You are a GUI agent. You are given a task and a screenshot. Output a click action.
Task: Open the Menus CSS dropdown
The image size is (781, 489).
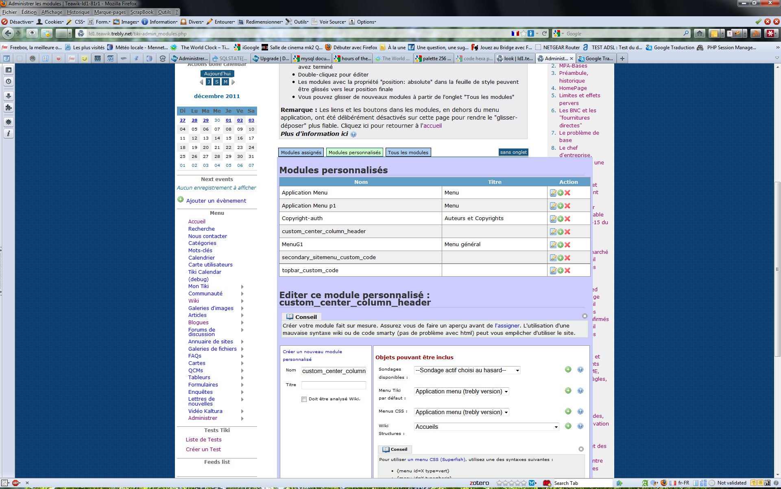click(x=461, y=412)
